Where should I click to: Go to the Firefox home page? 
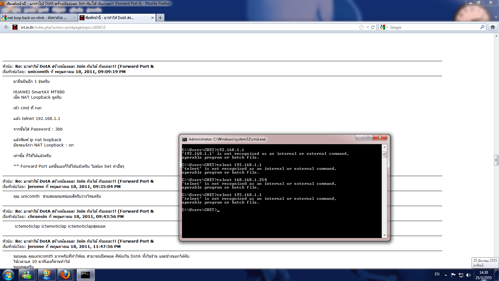493,27
